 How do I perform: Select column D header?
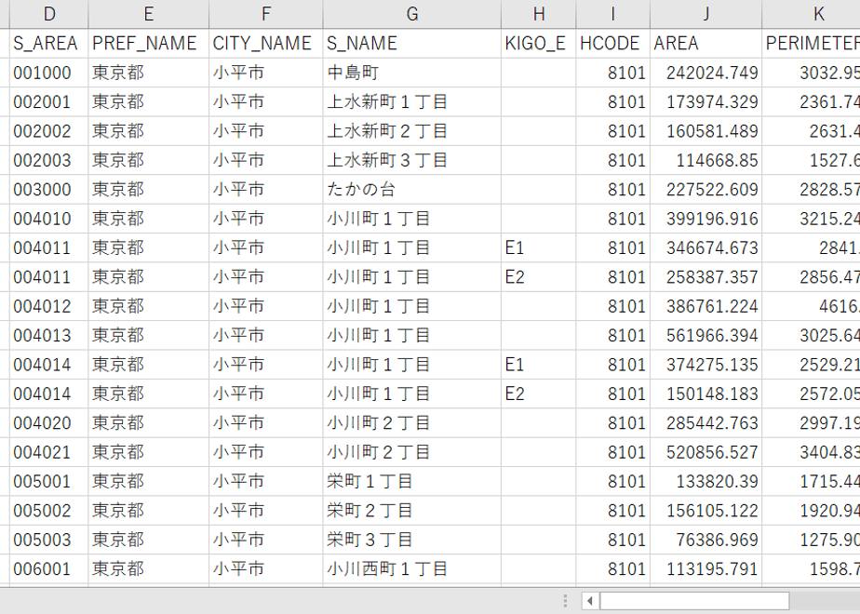[48, 14]
